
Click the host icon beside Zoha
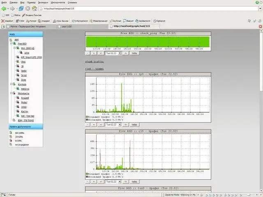click(x=17, y=80)
